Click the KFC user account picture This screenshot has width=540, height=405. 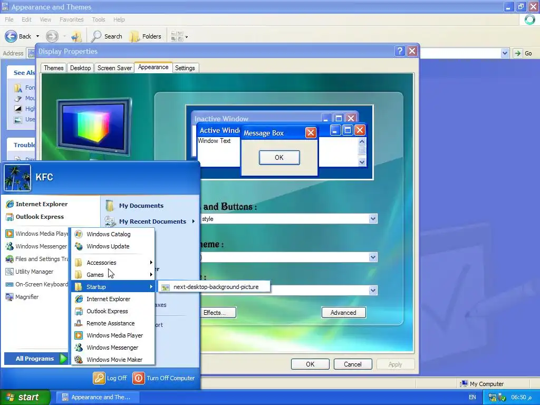click(x=17, y=178)
